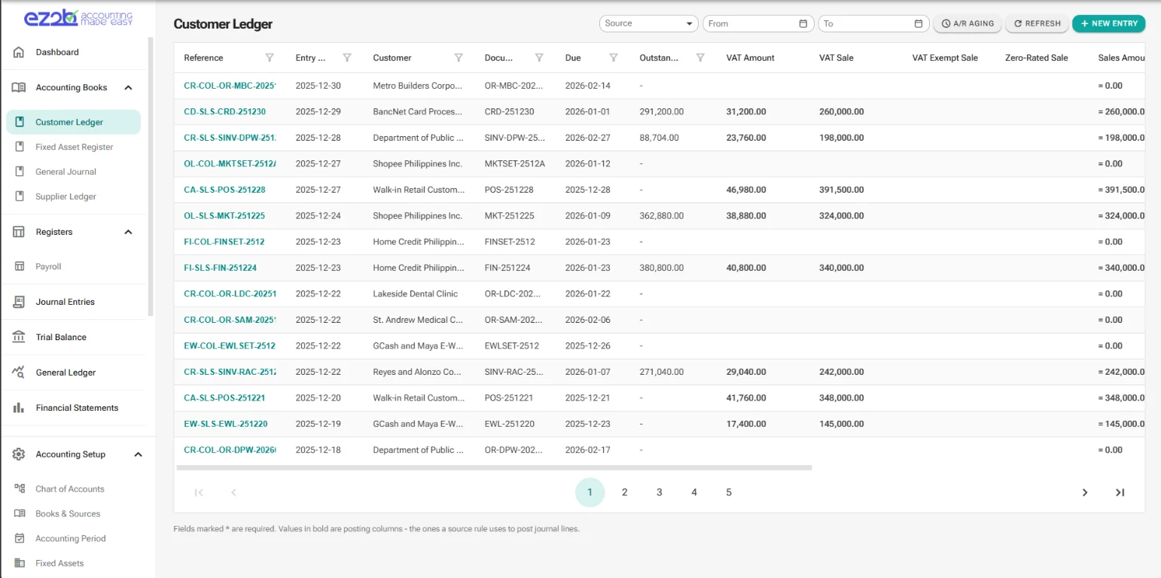
Task: Click the Trial Balance bank icon
Action: point(19,337)
